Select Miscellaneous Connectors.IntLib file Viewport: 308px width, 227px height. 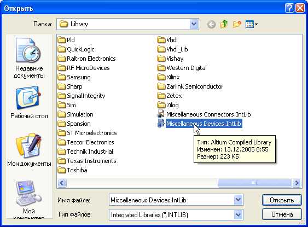(x=204, y=114)
